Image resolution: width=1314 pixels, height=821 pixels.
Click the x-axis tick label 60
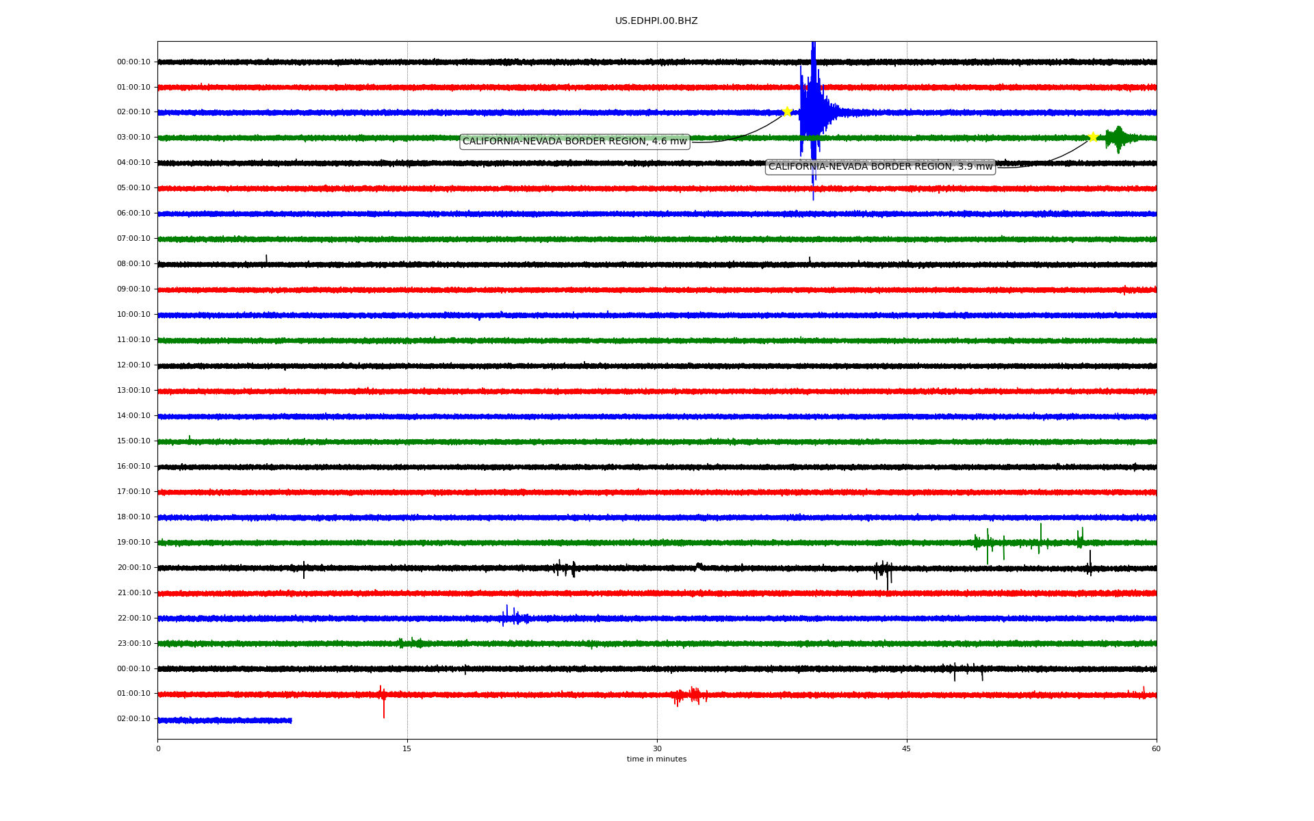[1156, 748]
